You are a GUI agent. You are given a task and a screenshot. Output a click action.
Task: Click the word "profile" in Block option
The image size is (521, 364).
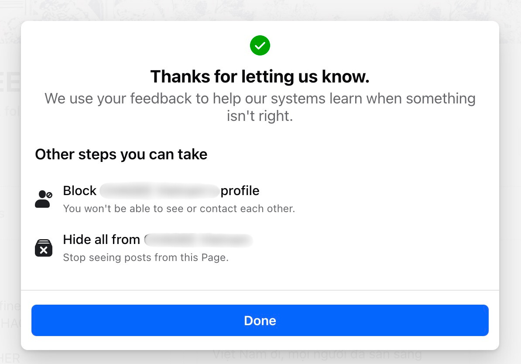pos(240,191)
